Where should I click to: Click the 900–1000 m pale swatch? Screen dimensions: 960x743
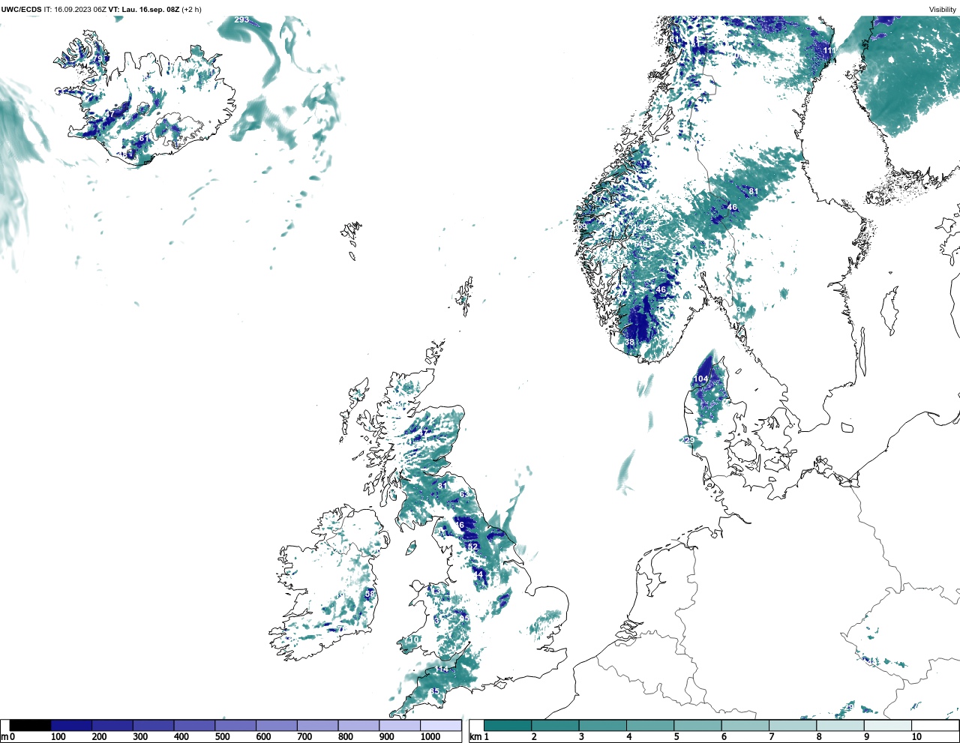399,725
